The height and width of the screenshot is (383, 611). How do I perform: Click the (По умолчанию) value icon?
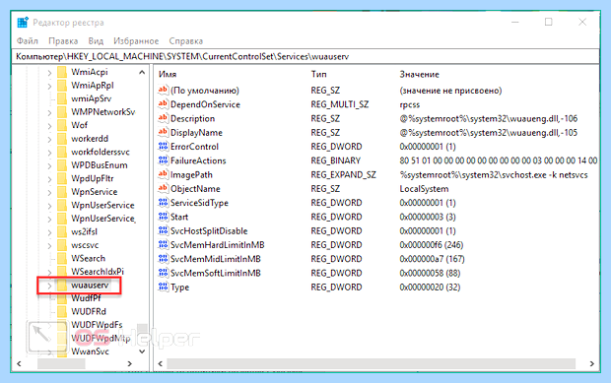point(163,90)
